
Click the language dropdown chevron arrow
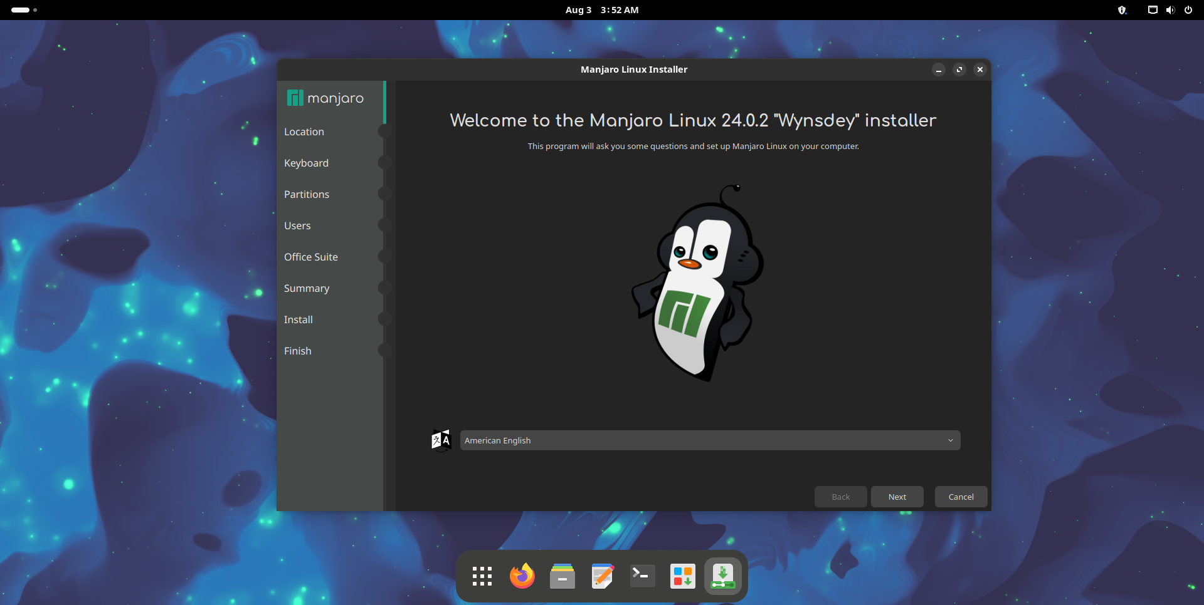(x=951, y=440)
